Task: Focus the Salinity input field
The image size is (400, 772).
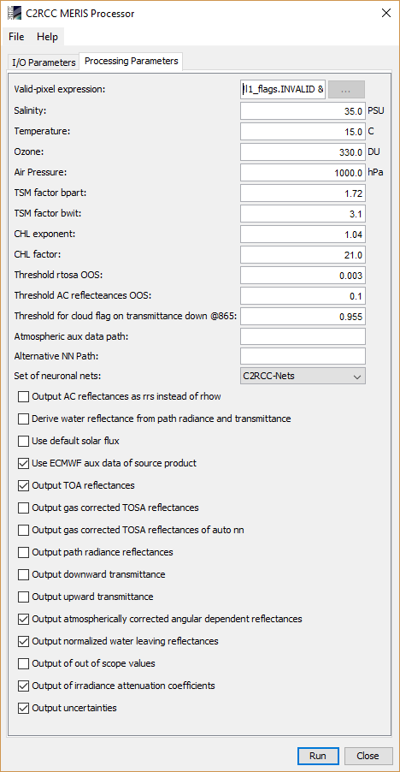Action: pyautogui.click(x=303, y=110)
